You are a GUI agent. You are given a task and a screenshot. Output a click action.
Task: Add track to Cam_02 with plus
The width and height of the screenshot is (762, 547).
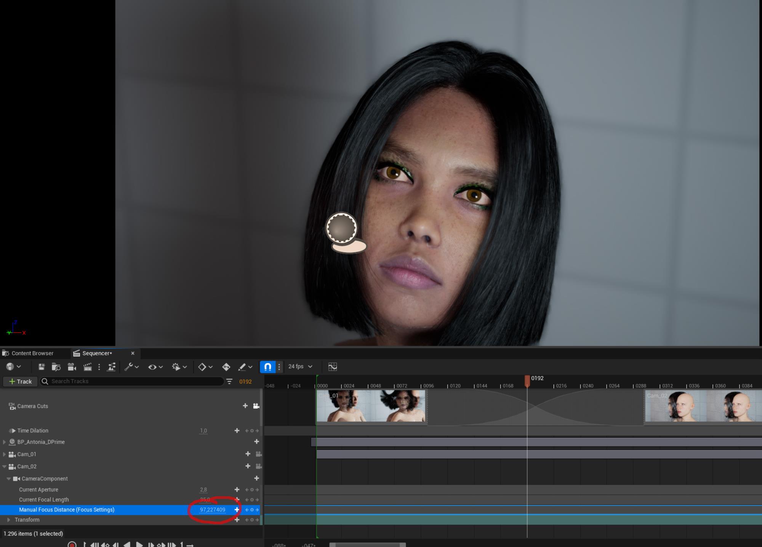click(x=248, y=466)
